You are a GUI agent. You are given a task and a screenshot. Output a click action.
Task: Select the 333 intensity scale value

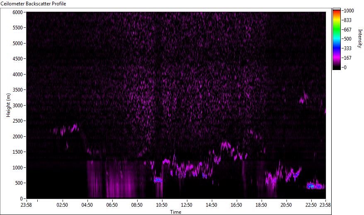click(x=347, y=48)
